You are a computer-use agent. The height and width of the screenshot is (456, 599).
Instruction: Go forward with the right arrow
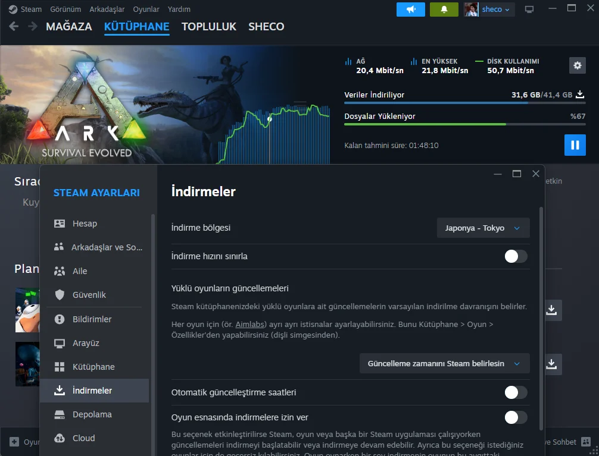pyautogui.click(x=33, y=26)
